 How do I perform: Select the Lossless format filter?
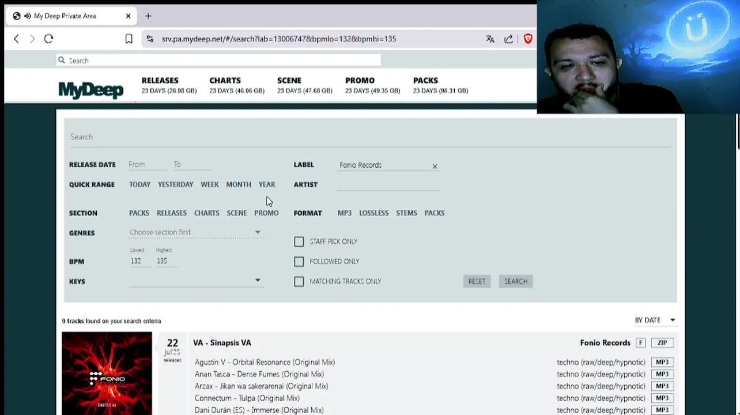coord(374,213)
